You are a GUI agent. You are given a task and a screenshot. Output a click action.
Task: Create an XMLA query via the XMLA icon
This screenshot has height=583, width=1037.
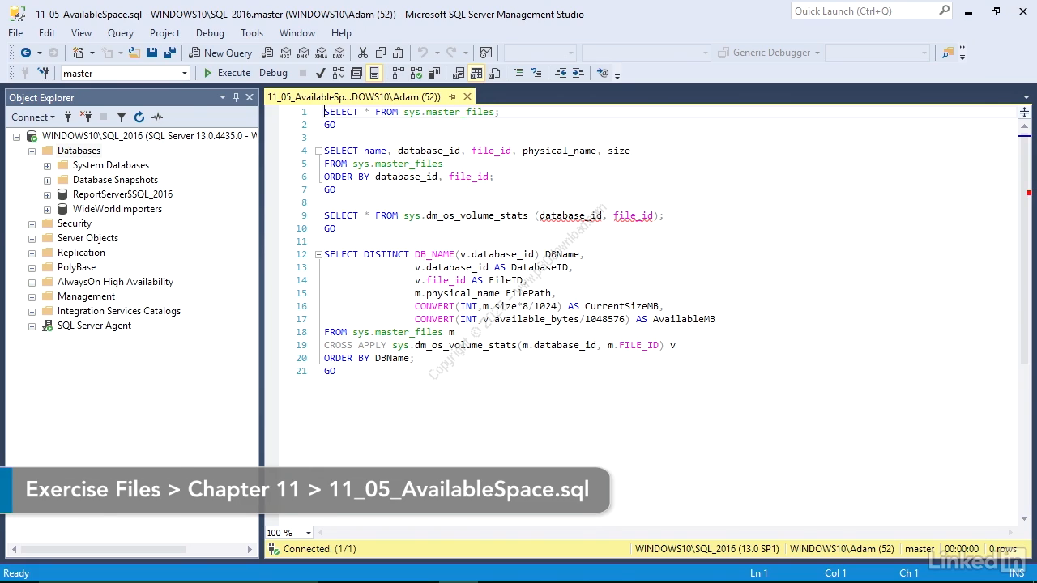point(321,53)
